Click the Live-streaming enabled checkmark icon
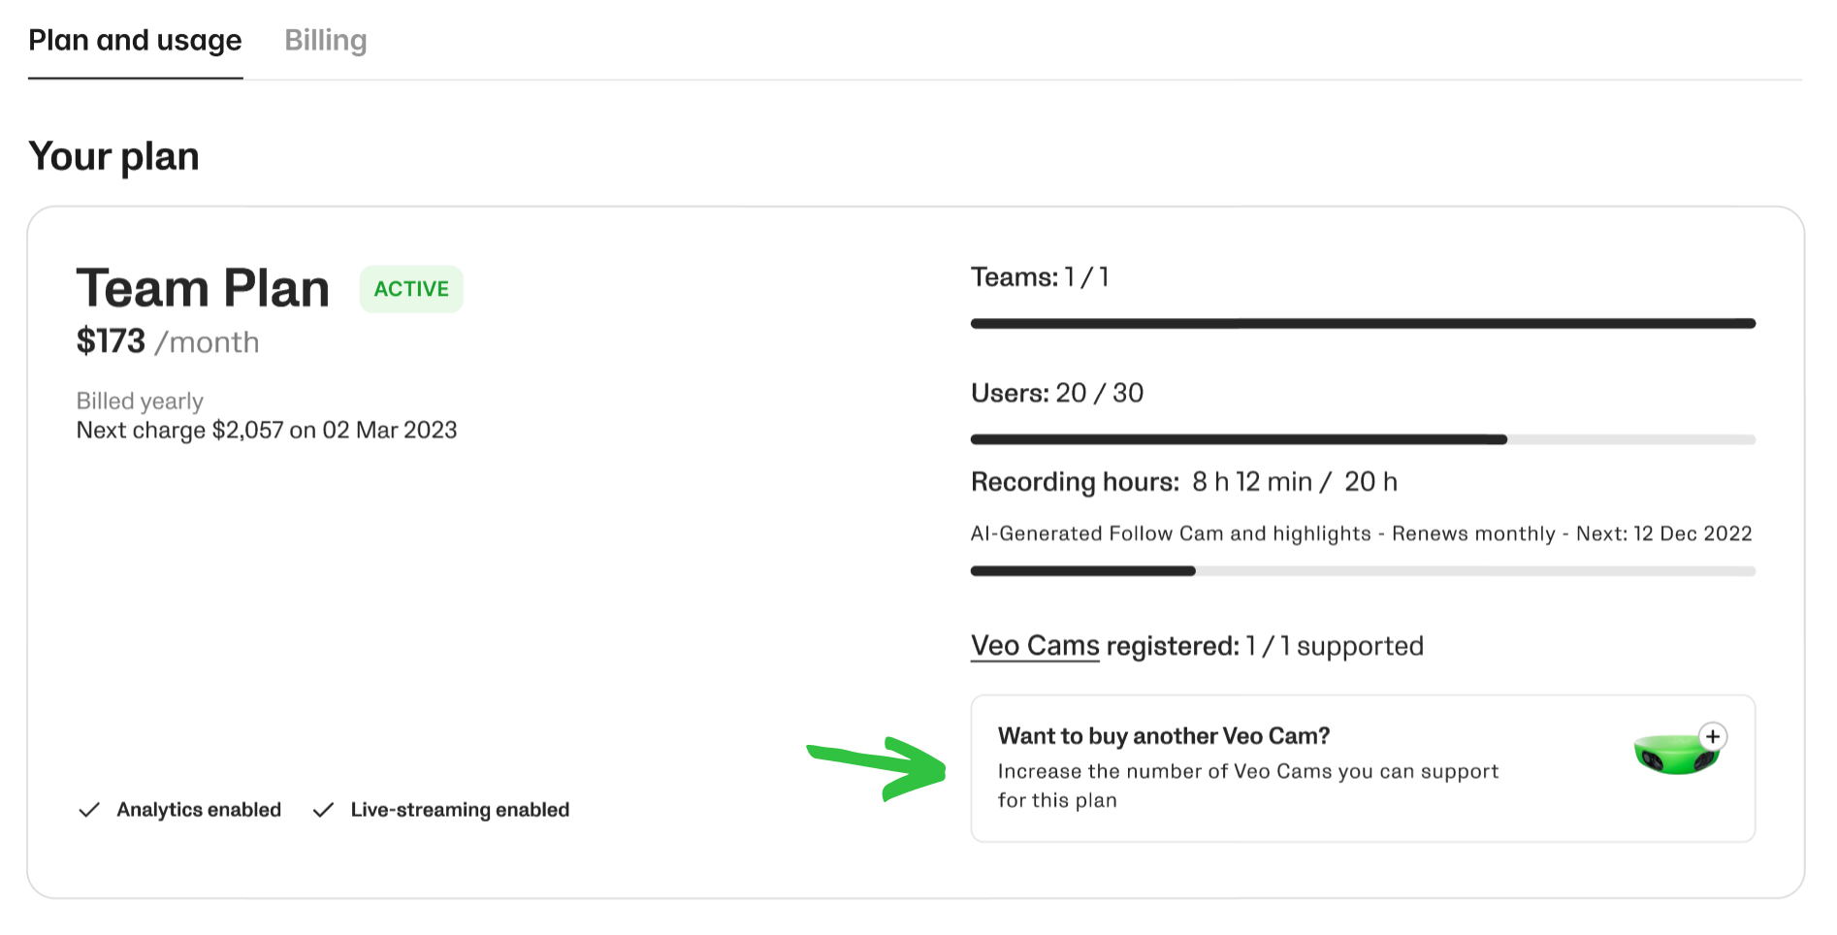 (323, 810)
